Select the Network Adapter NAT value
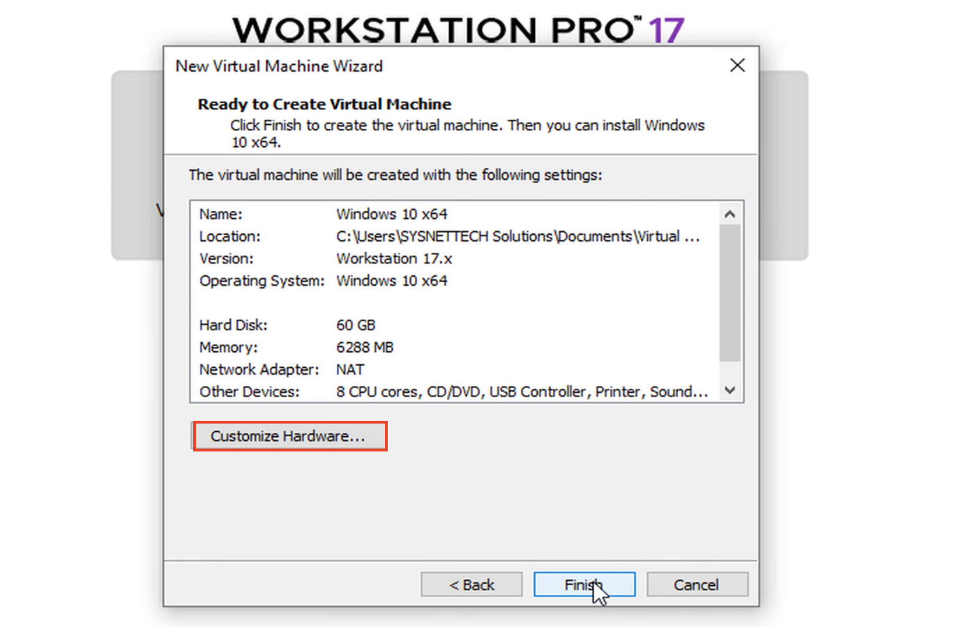968x627 pixels. pos(350,369)
